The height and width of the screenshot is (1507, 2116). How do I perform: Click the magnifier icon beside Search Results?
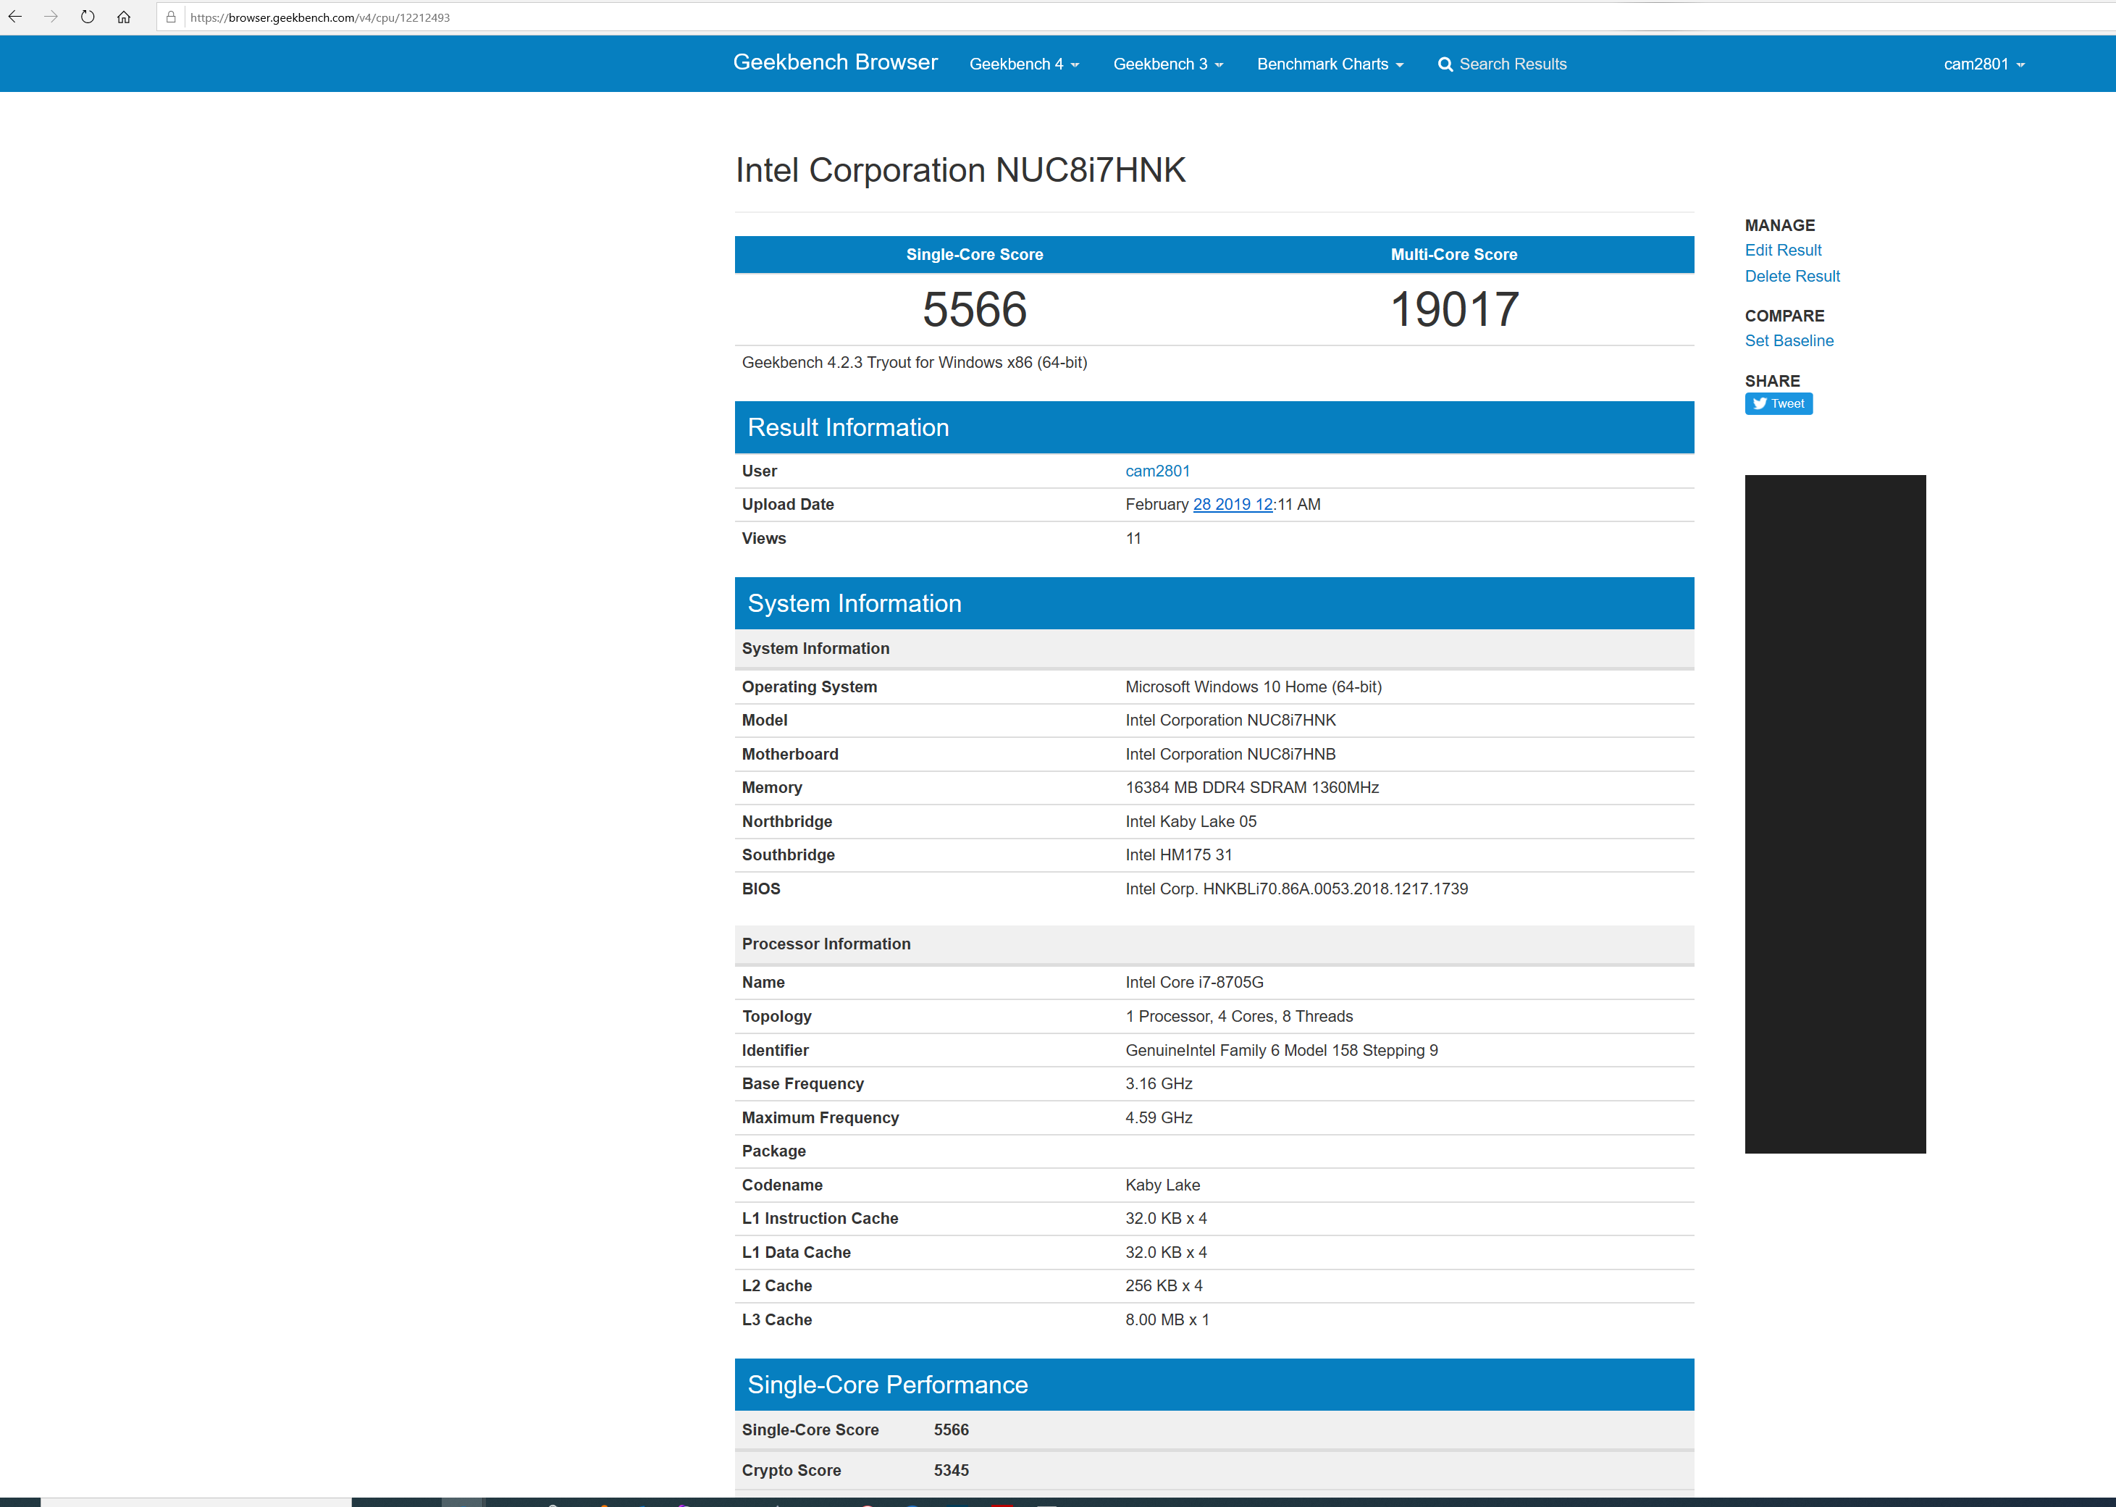coord(1445,64)
